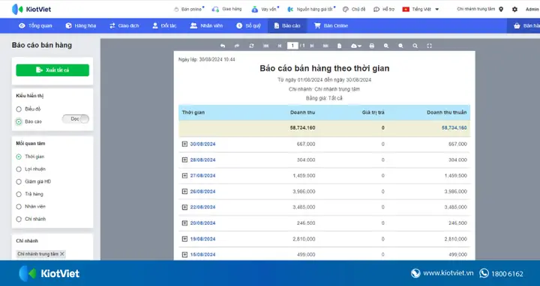
Task: Click the Giá trị trả column header
Action: coord(373,112)
